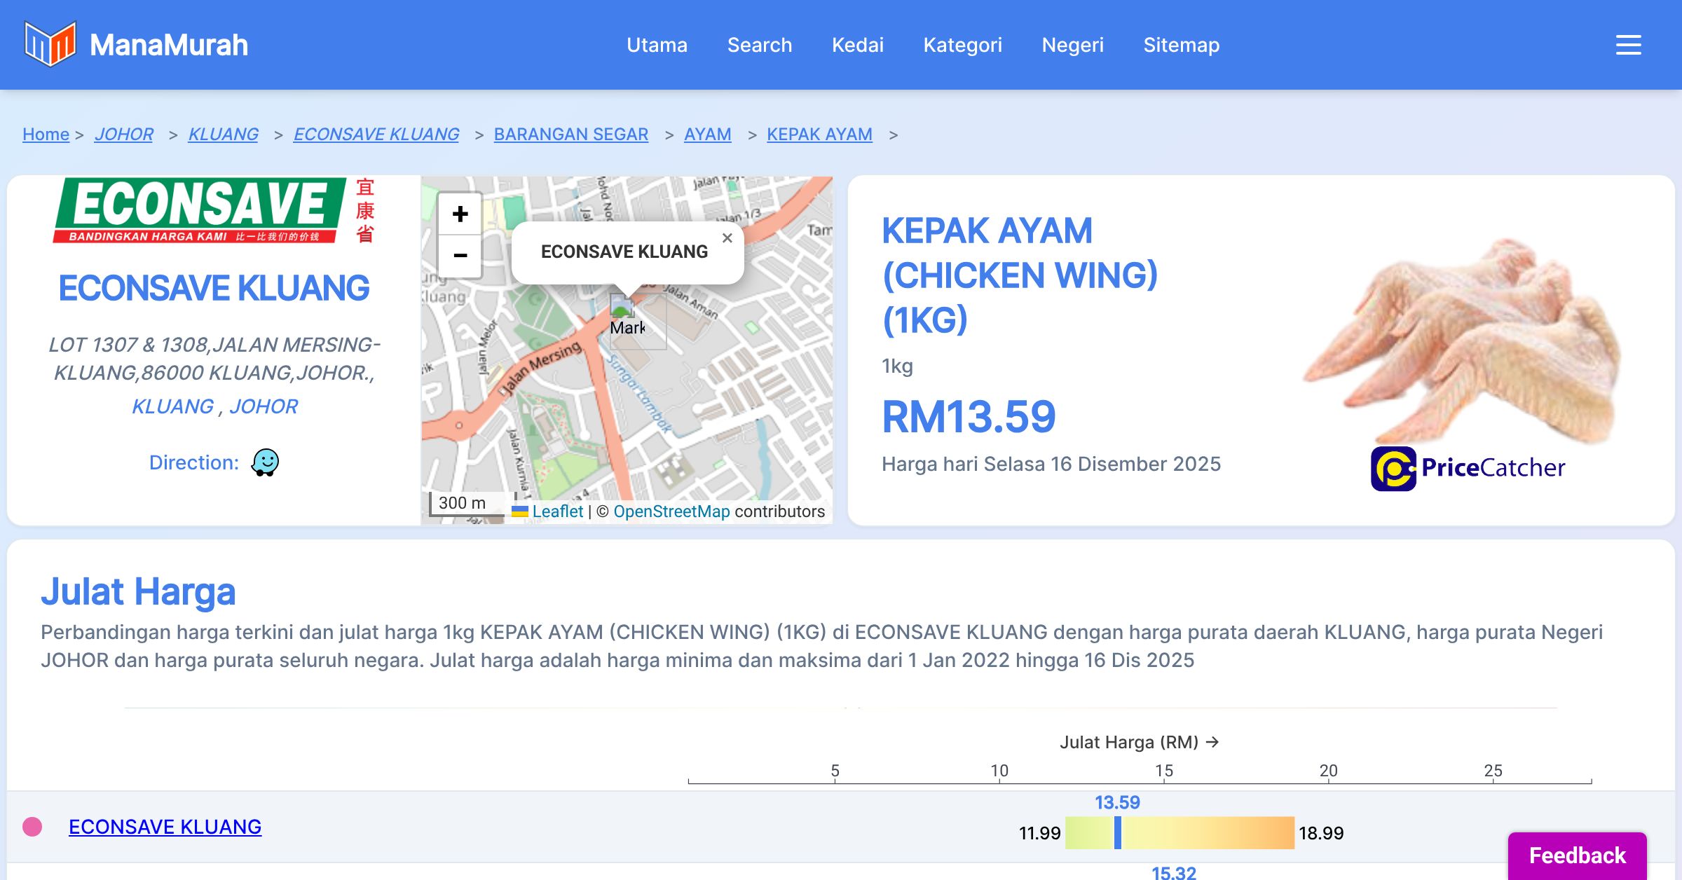Open the Feedback button
This screenshot has height=880, width=1682.
coord(1577,855)
